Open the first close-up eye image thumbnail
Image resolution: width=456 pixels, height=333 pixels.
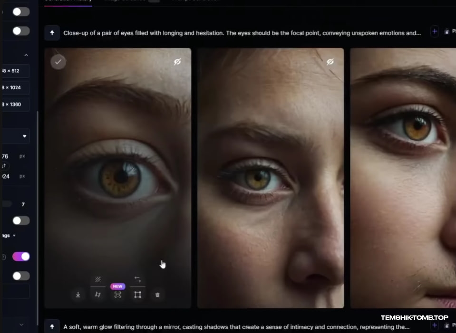point(118,178)
